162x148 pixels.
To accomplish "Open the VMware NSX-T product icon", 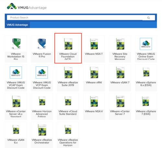I will click(94, 44).
